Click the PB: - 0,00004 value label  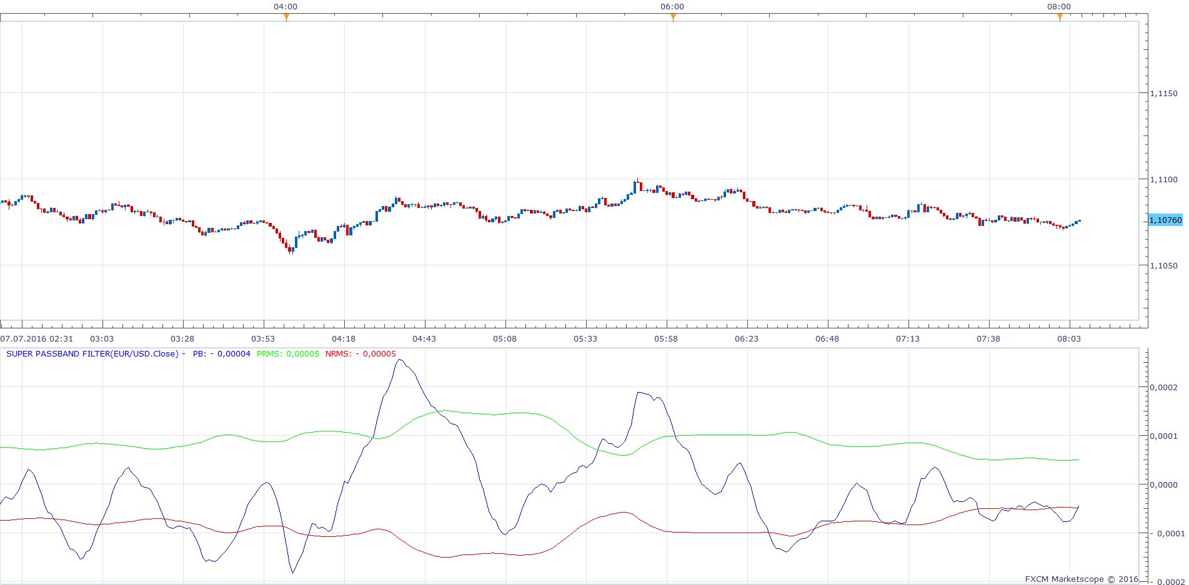pyautogui.click(x=221, y=354)
